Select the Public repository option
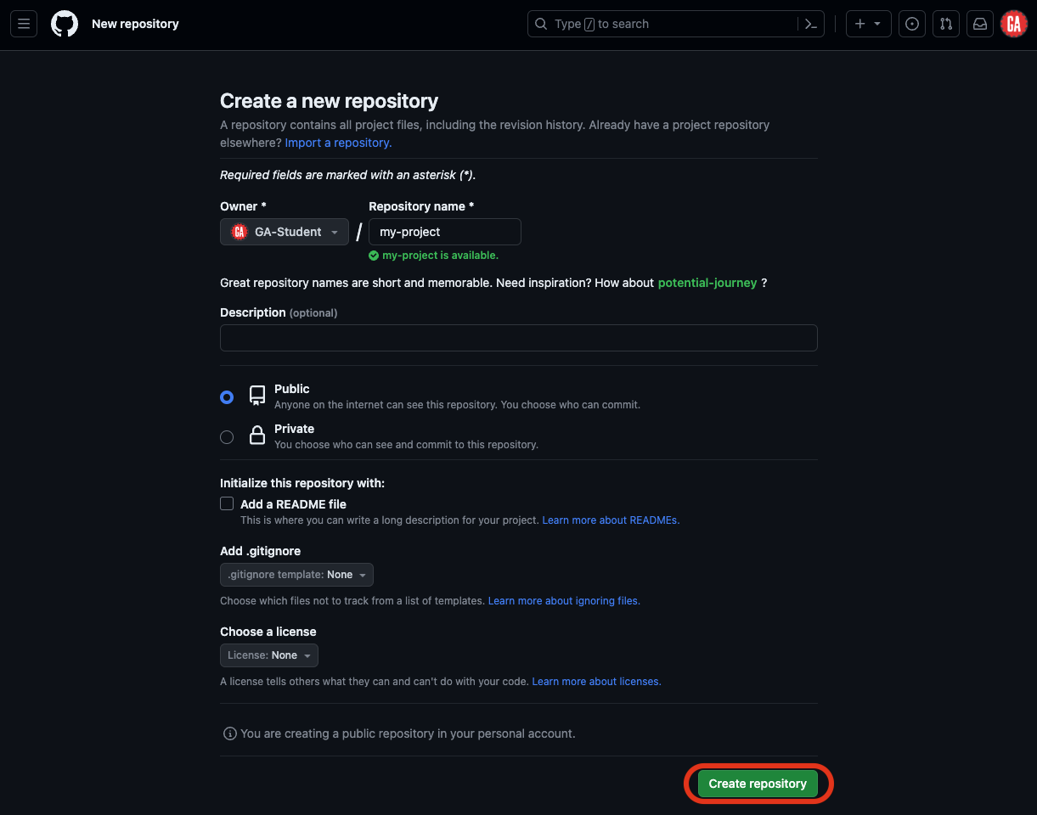The width and height of the screenshot is (1037, 815). [x=227, y=396]
